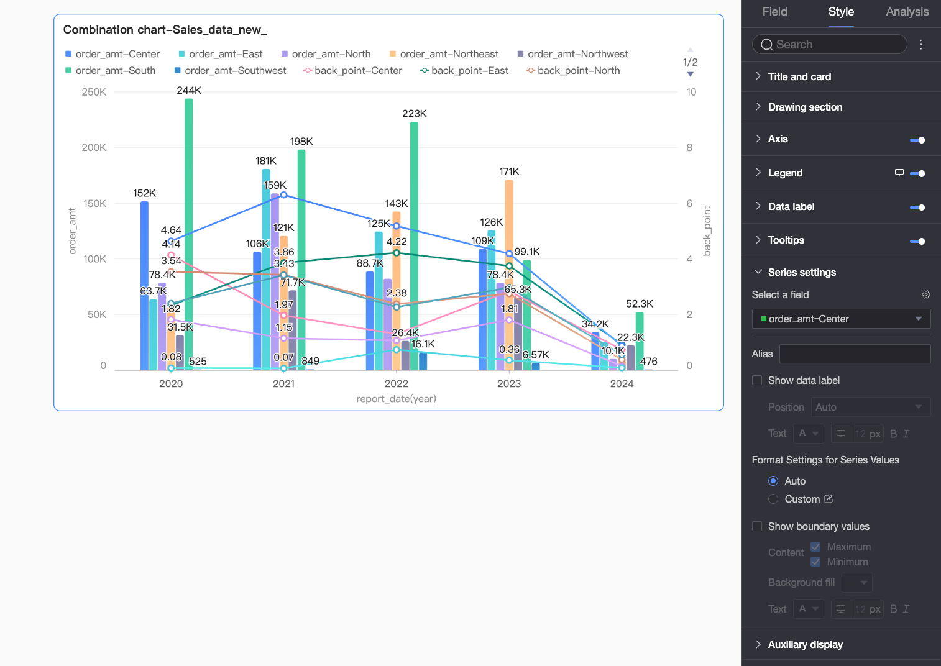
Task: Click bold icon in boundary values Text row
Action: tap(893, 609)
